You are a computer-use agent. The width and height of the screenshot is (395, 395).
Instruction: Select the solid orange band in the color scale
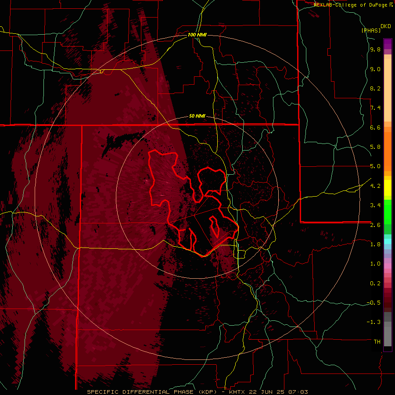tap(388, 151)
